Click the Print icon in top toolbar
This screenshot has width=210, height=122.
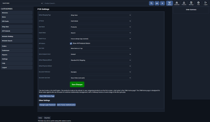[198, 3]
